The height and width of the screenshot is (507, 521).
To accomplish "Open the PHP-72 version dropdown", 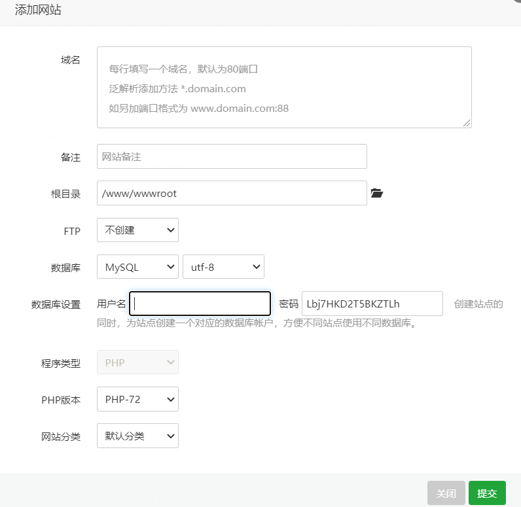I will click(x=137, y=399).
